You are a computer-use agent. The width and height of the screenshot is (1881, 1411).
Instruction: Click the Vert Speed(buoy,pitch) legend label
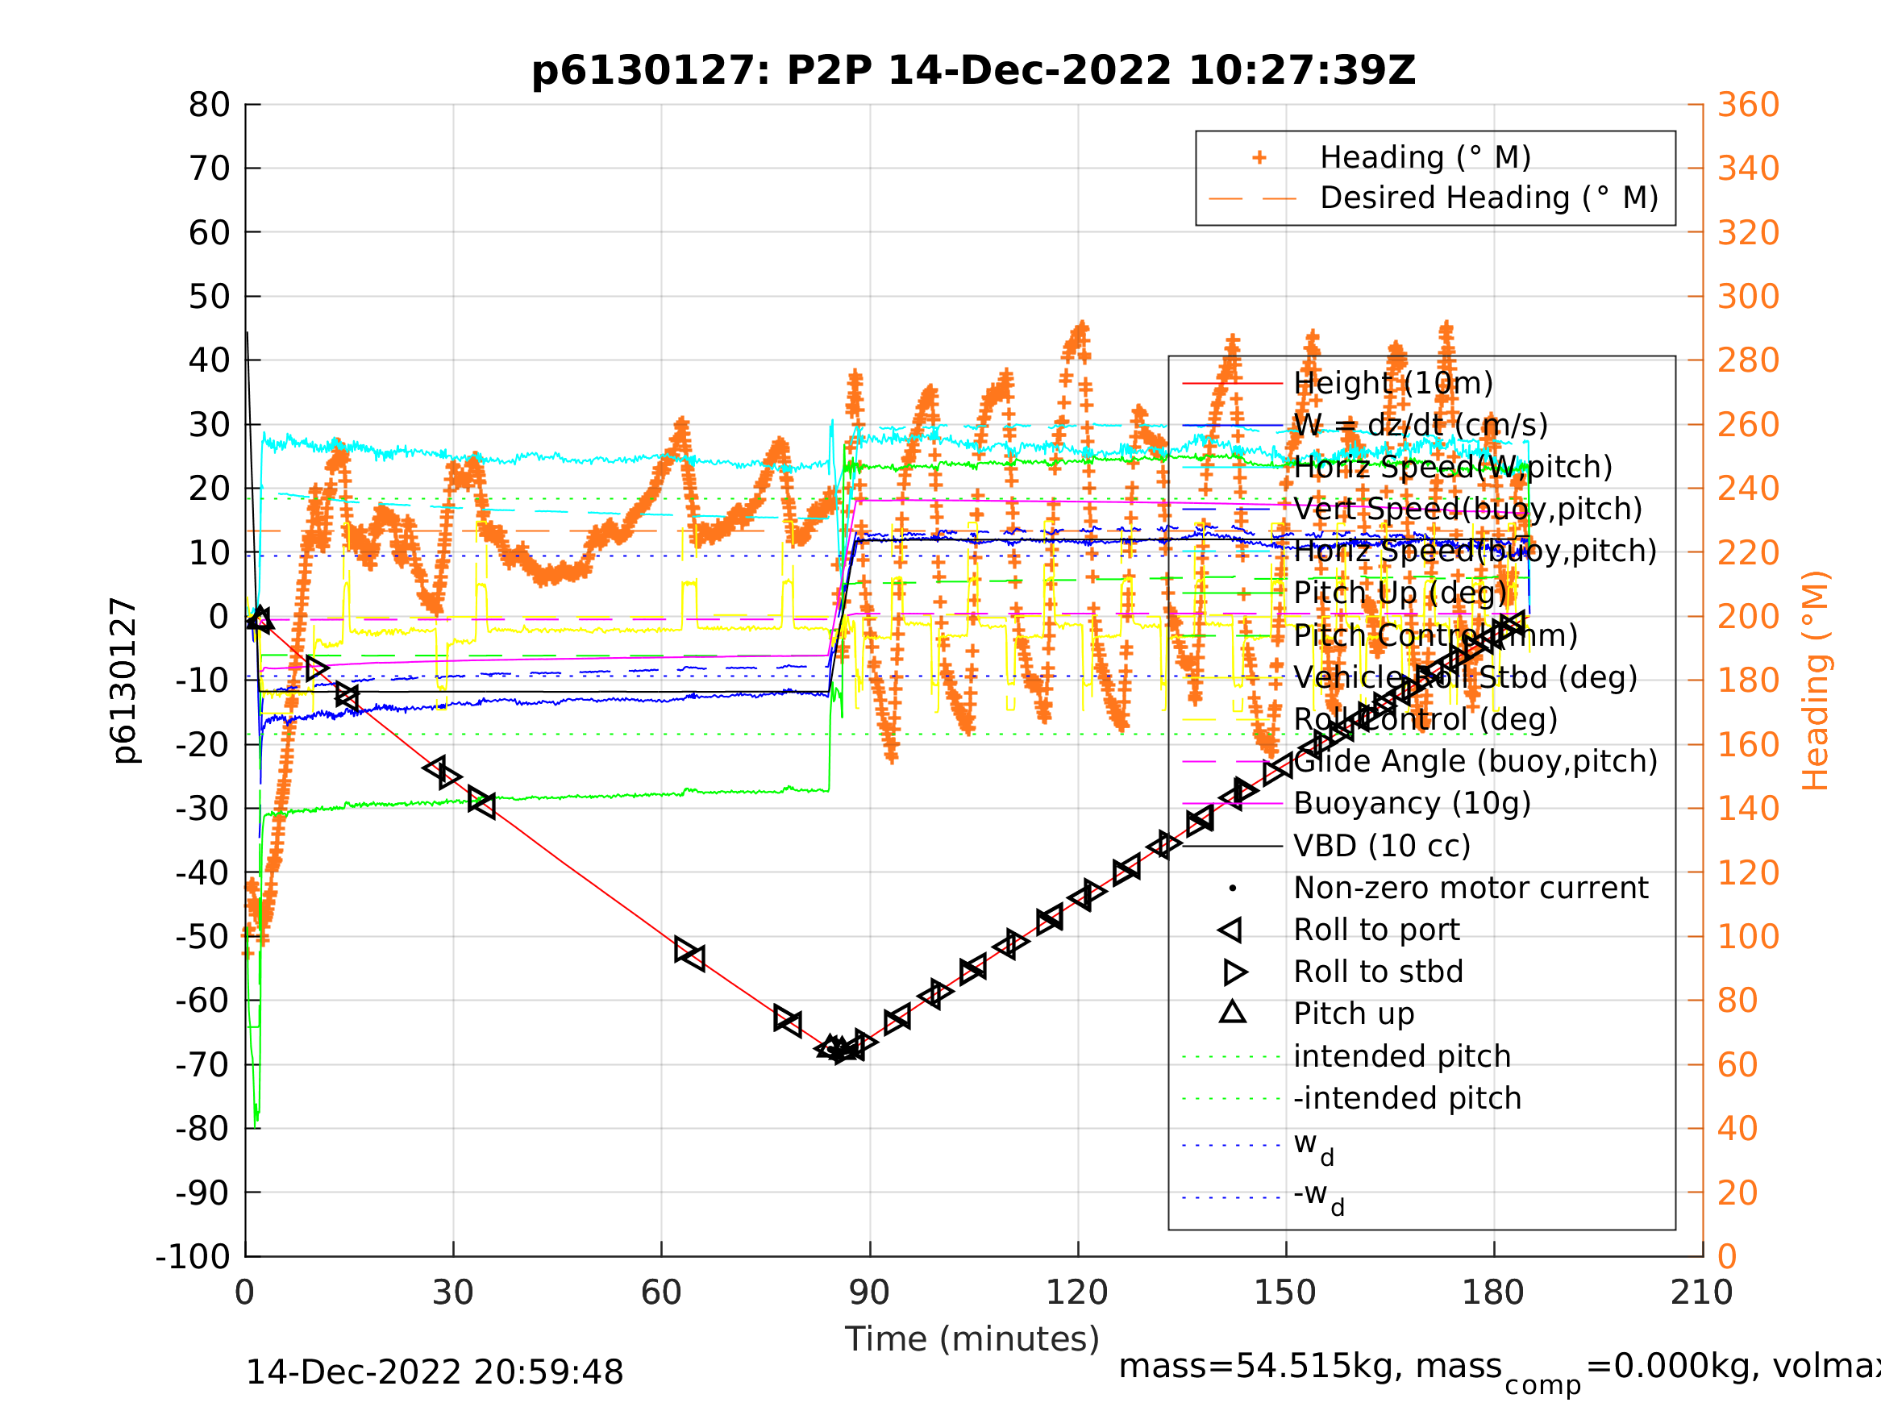pyautogui.click(x=1467, y=509)
